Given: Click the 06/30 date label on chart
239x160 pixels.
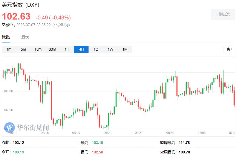Looking at the screenshot, I should point(170,133).
